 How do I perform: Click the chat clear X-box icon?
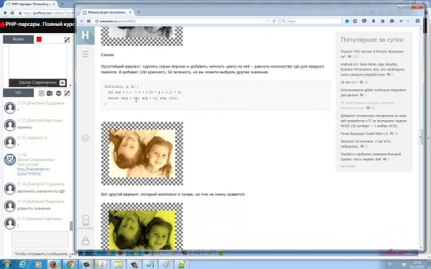tap(41, 94)
